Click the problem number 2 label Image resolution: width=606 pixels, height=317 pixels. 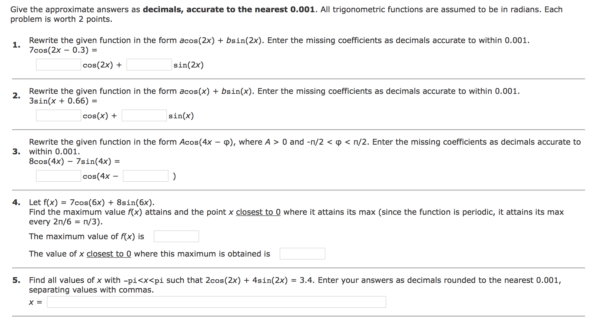coord(16,95)
